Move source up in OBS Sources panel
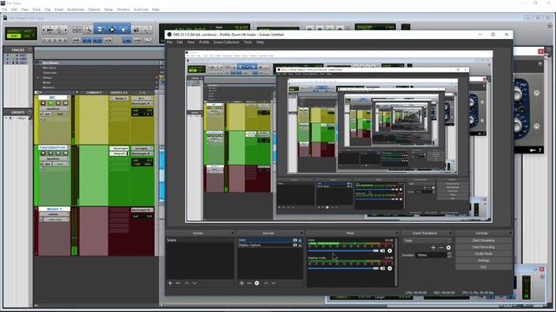Viewport: 556px width, 312px height. point(266,283)
